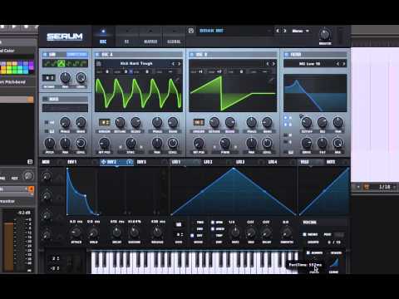Enable the LFO BPM sync checkbox
The image size is (399, 299).
click(213, 223)
